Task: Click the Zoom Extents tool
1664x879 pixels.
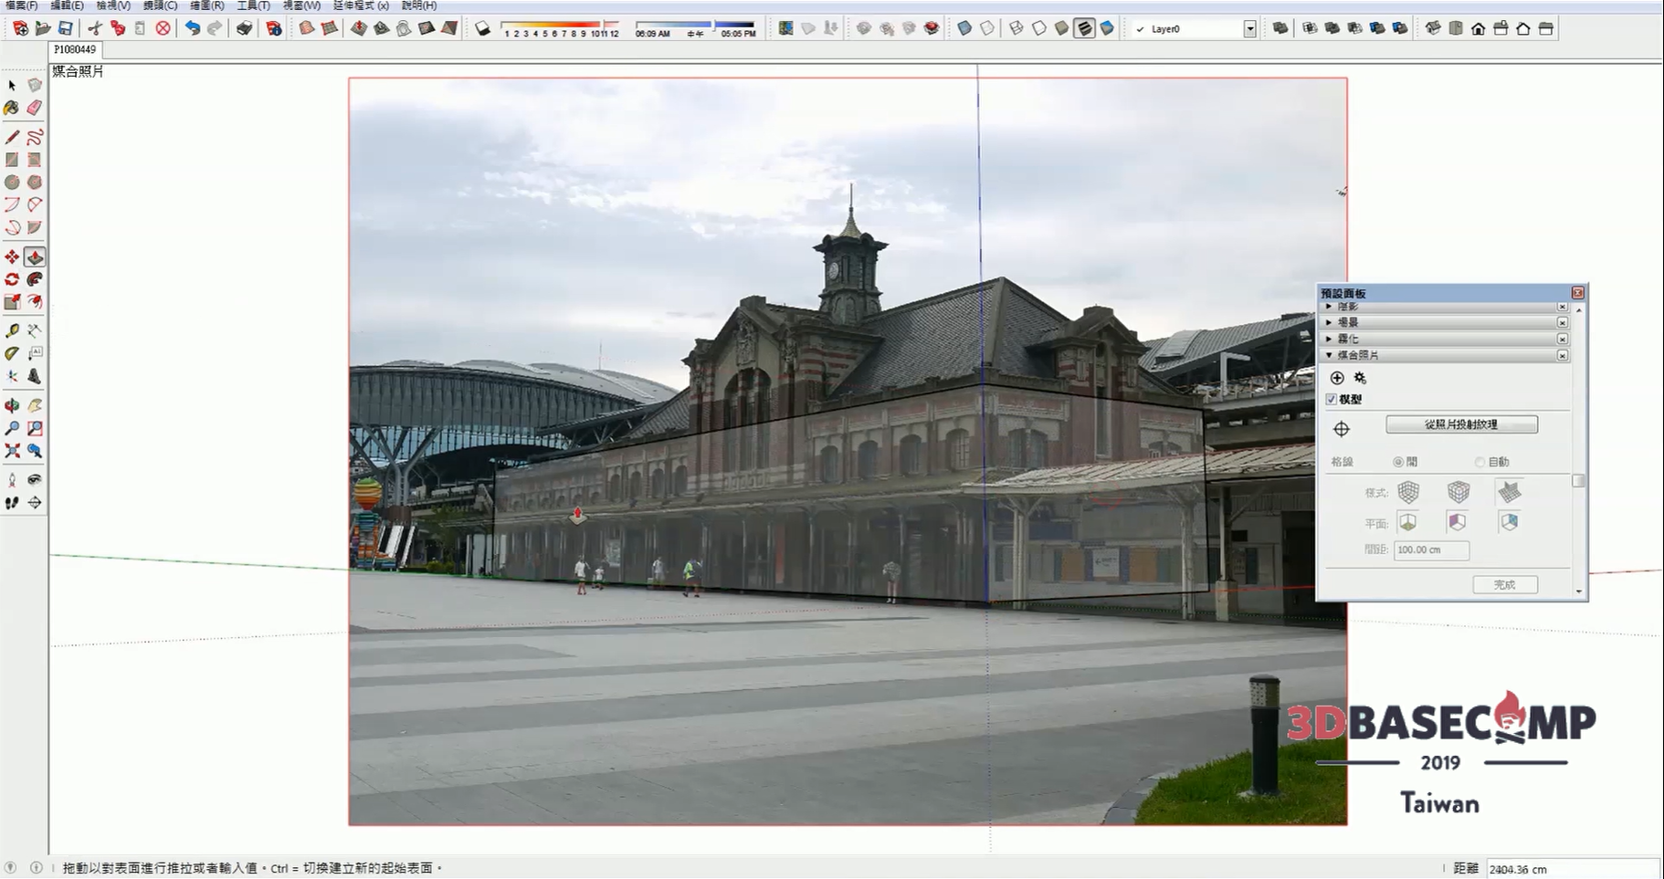Action: click(12, 451)
